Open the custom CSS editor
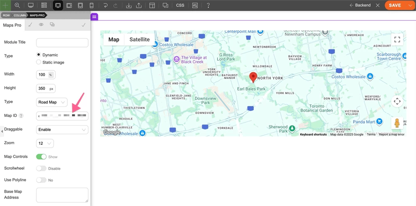 (x=180, y=5)
